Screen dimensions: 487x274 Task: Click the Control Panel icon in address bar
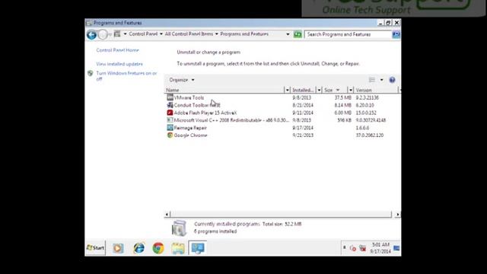(117, 33)
